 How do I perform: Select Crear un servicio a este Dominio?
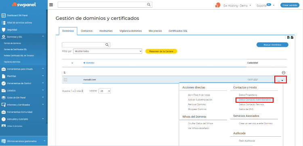click(256, 123)
